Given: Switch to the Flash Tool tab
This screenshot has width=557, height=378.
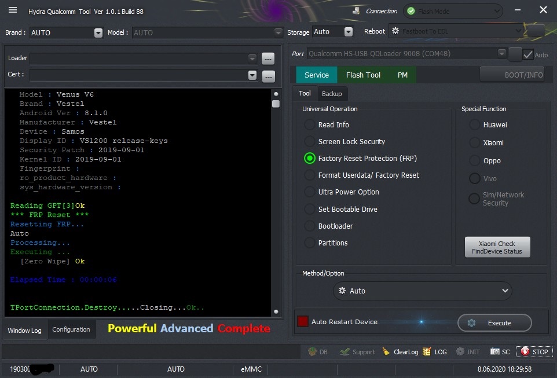Looking at the screenshot, I should coord(363,75).
